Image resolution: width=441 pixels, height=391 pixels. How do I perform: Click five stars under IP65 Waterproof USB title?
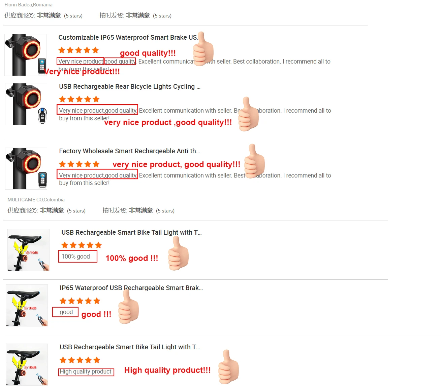tap(80, 301)
